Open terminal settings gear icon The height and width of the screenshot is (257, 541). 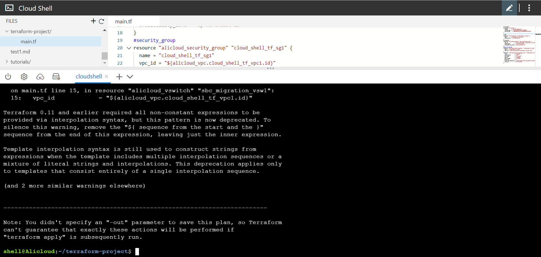point(24,76)
